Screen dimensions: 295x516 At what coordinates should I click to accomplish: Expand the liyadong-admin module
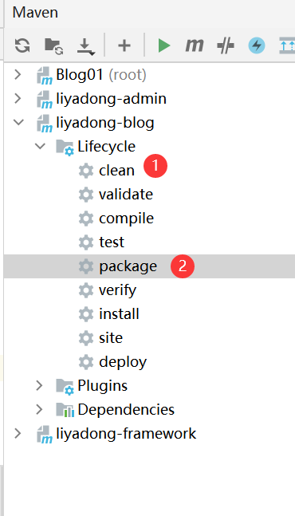[x=18, y=99]
